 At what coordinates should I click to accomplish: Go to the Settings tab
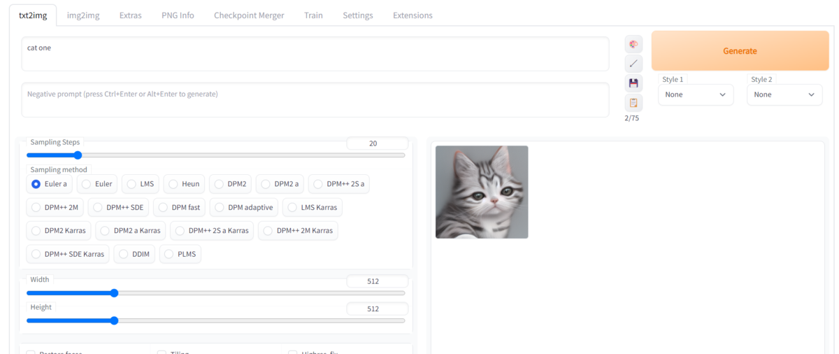click(358, 15)
